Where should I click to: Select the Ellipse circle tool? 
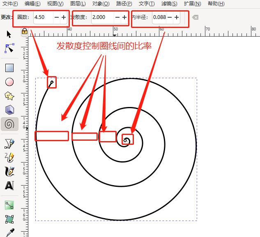click(x=9, y=82)
